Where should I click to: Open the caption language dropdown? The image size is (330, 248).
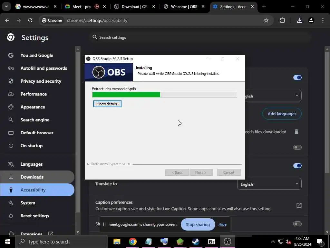click(273, 96)
